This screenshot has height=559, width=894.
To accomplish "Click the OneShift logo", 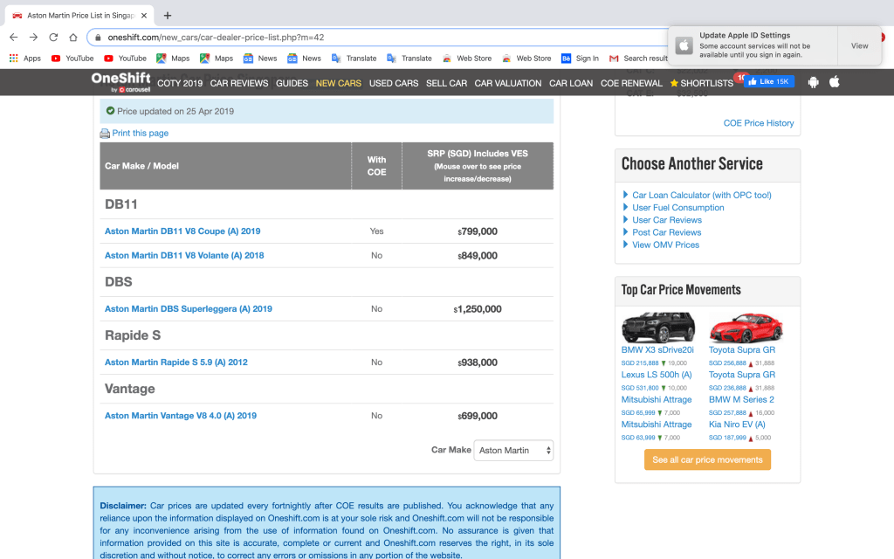I will (120, 82).
